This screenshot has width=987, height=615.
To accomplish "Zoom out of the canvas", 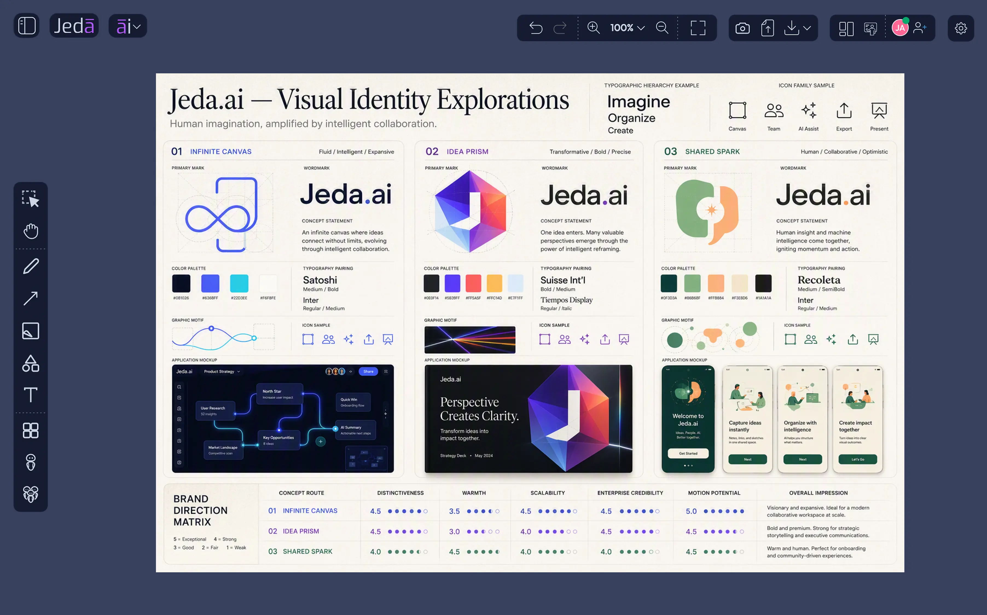I will 663,28.
